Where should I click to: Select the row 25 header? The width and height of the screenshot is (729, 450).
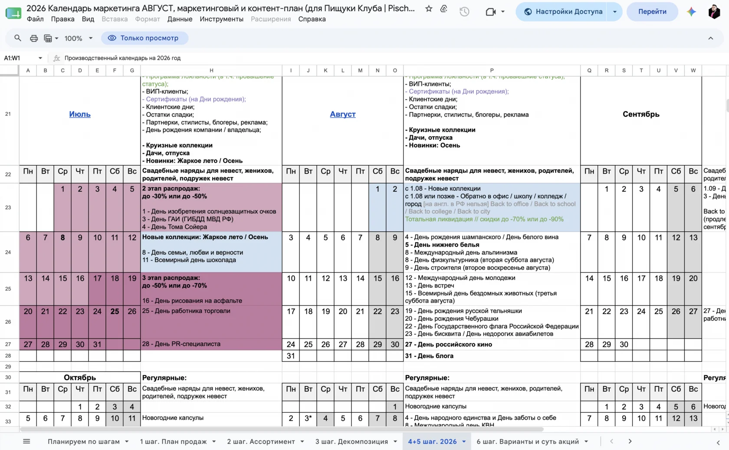(8, 289)
